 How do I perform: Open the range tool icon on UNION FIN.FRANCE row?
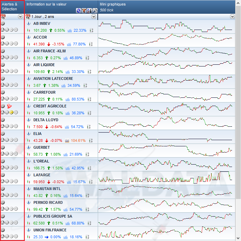[87, 237]
